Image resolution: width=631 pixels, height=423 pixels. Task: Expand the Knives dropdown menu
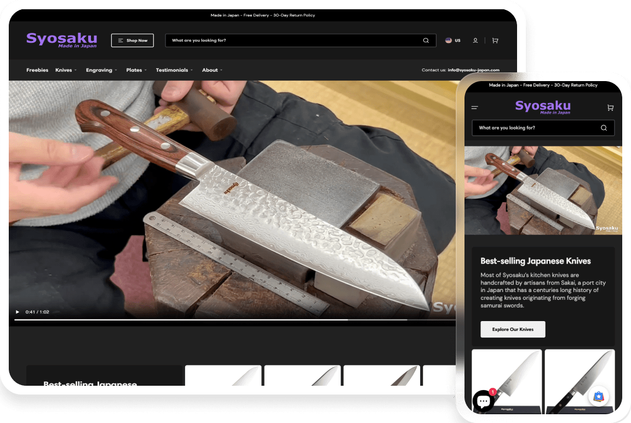[66, 70]
